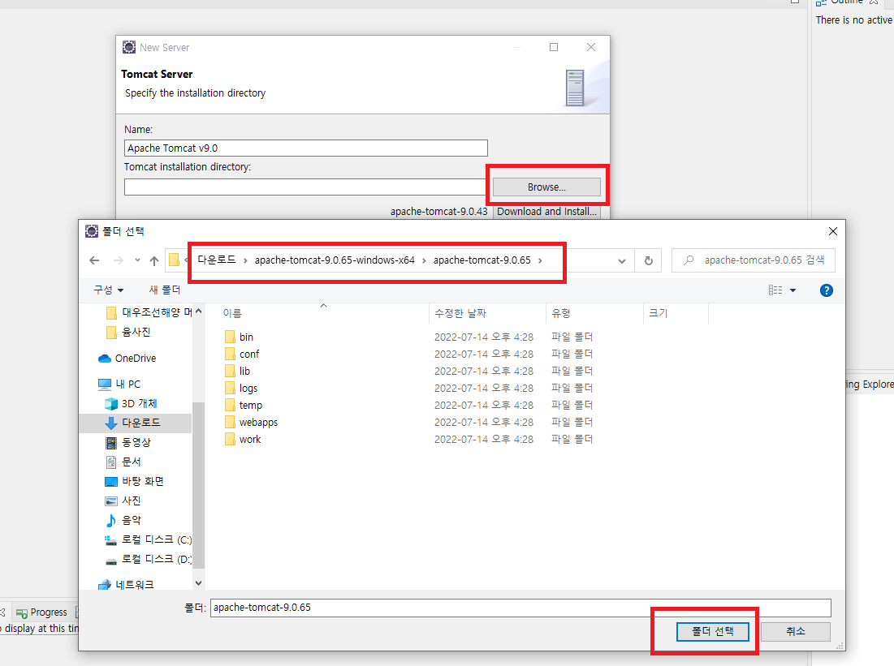This screenshot has width=894, height=666.
Task: Open the 구성 organize menu
Action: [x=108, y=290]
